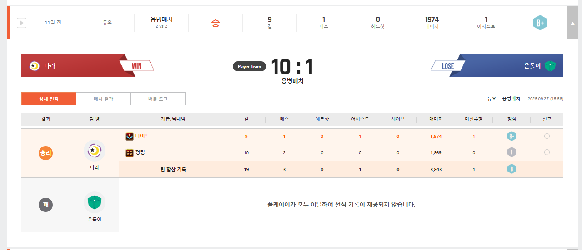Click the report icon in the 나이트 row

click(x=547, y=136)
